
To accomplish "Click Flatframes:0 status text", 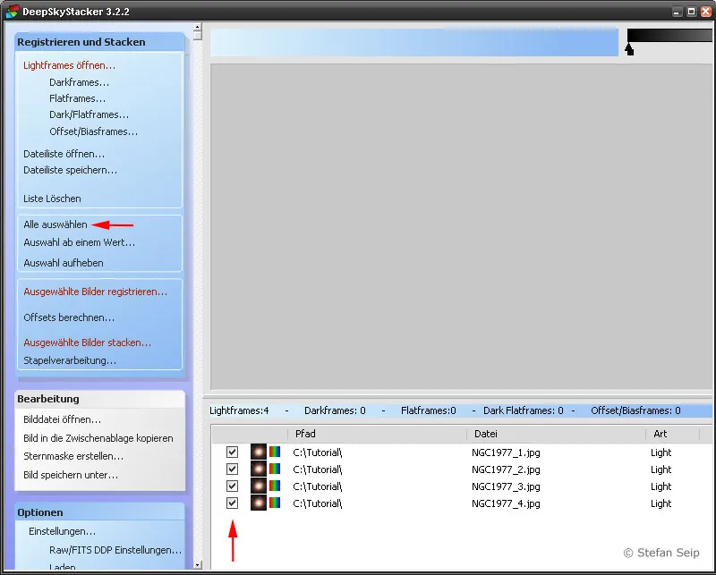I will 429,410.
